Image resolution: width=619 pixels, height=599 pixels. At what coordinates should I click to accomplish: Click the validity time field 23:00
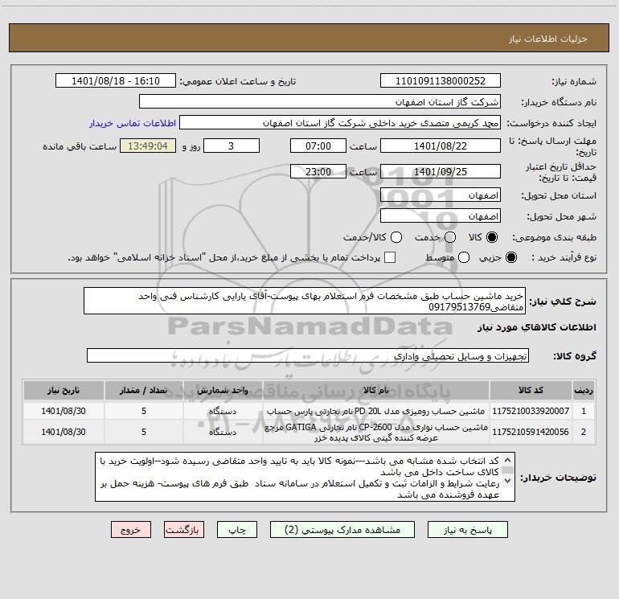(x=318, y=171)
